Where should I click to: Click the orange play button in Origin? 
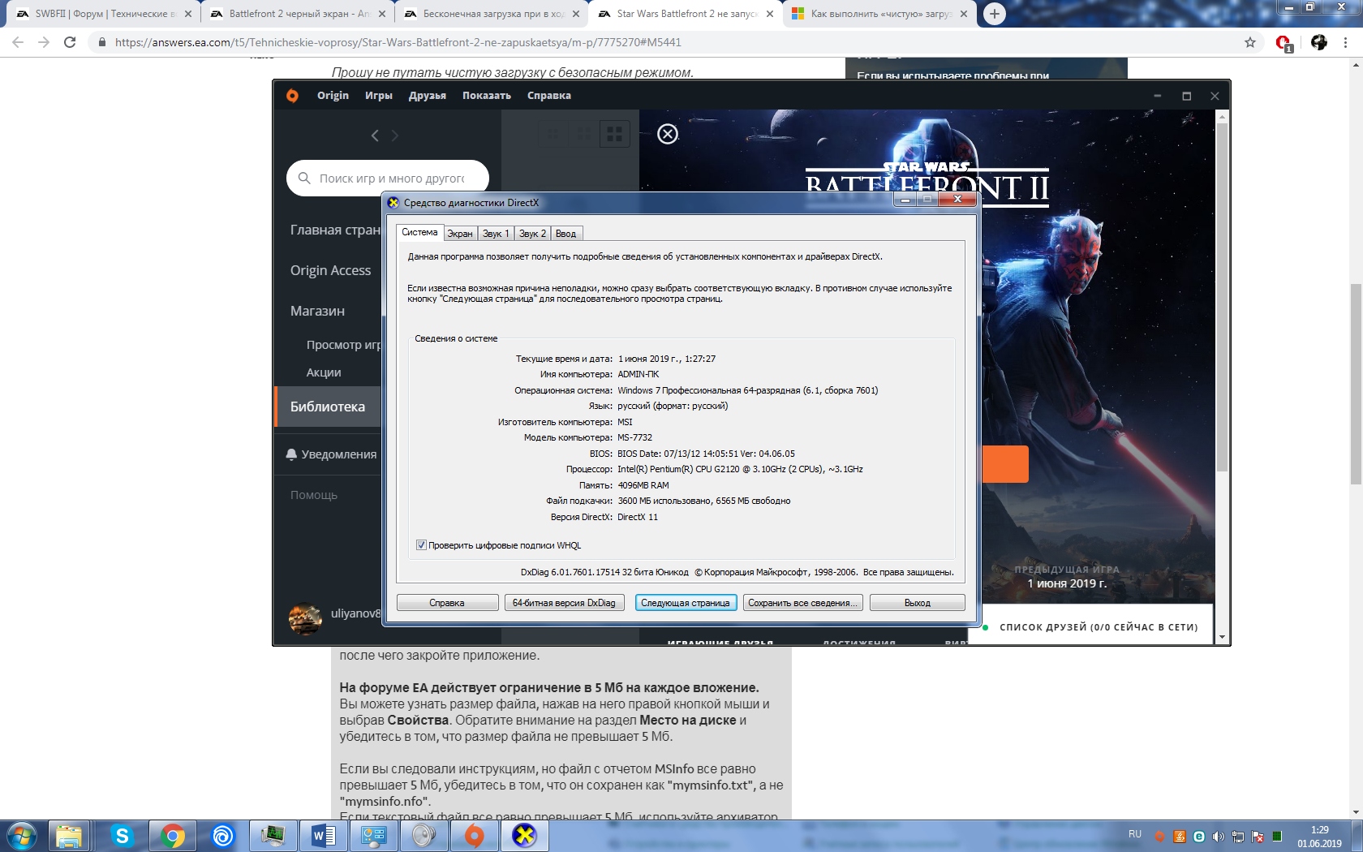point(1004,464)
